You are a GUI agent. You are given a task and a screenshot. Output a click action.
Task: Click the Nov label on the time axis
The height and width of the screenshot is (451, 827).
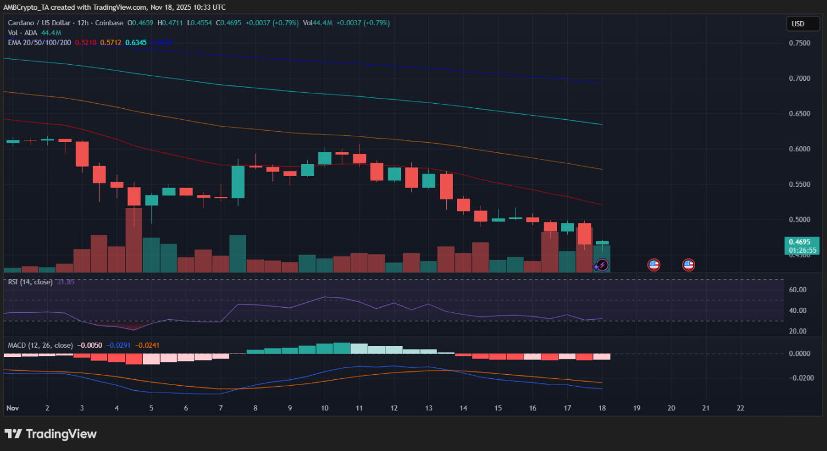[11, 408]
